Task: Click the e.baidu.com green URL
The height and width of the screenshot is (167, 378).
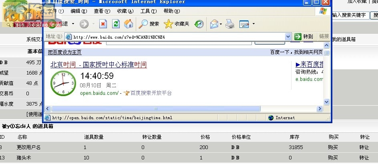Action: 309,79
